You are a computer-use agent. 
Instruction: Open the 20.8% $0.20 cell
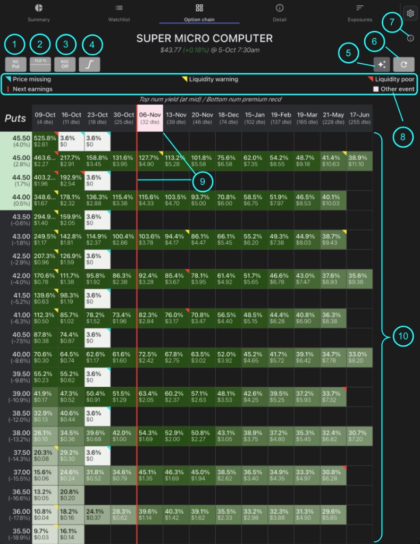click(71, 495)
